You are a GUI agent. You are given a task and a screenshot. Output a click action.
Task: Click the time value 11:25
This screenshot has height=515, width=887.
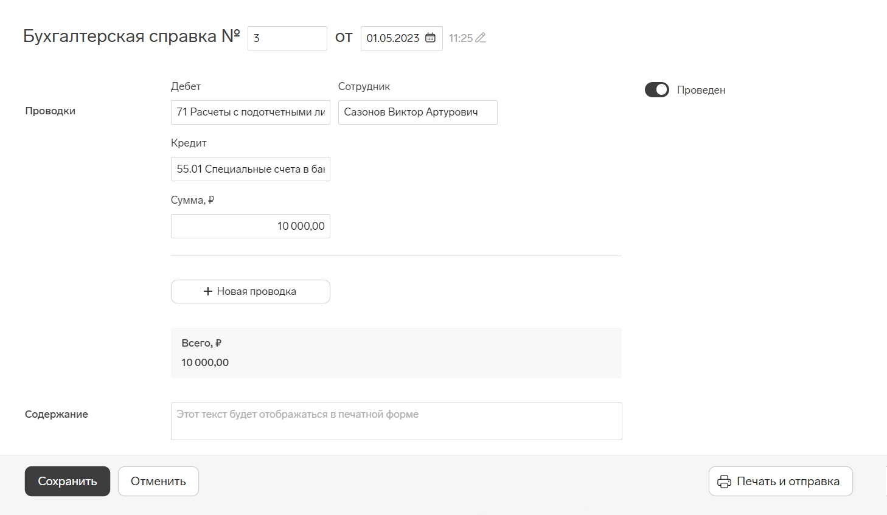[461, 38]
